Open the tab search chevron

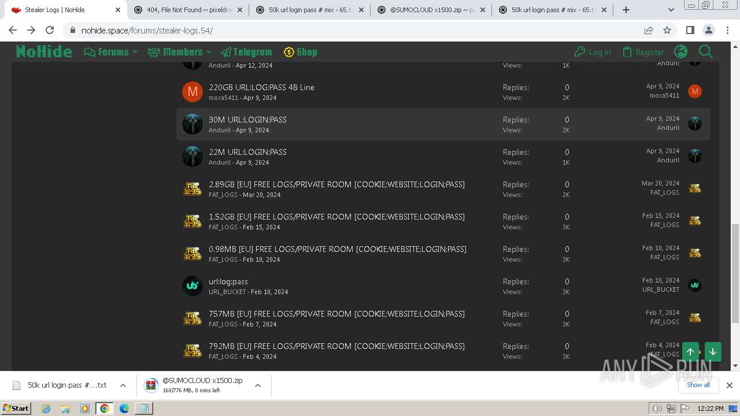(x=671, y=10)
